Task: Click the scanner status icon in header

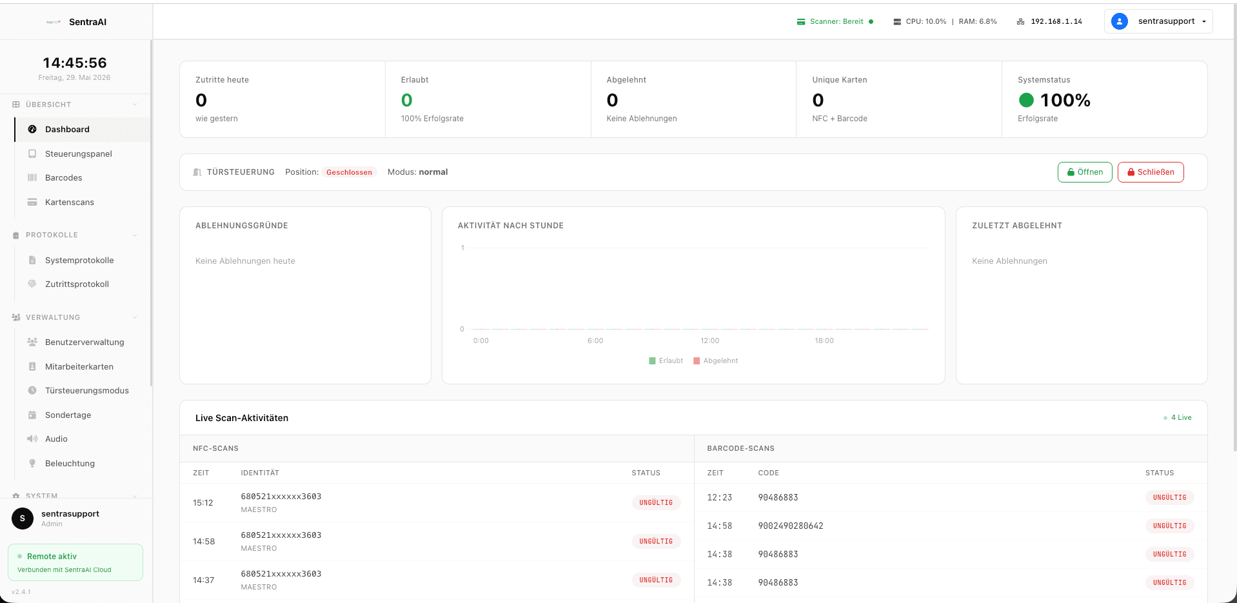Action: pos(801,22)
